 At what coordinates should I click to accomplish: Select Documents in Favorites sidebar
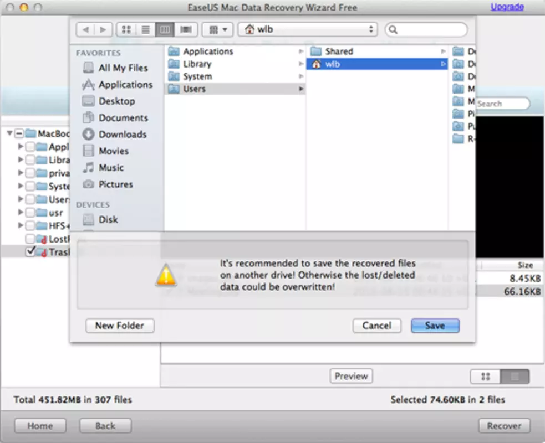115,118
